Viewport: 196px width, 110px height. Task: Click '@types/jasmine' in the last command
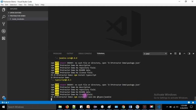coord(104,97)
